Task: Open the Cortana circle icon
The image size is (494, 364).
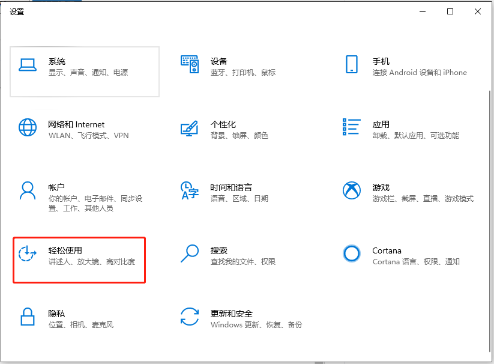Action: click(352, 254)
